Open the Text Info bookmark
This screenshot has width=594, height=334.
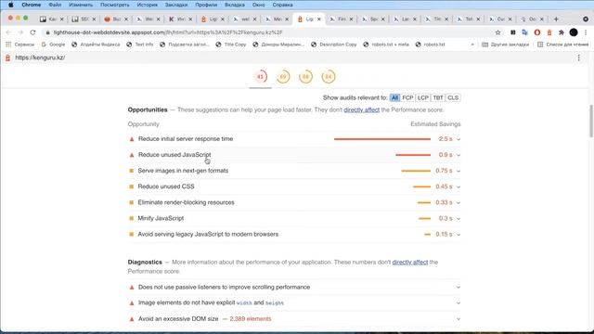click(140, 45)
